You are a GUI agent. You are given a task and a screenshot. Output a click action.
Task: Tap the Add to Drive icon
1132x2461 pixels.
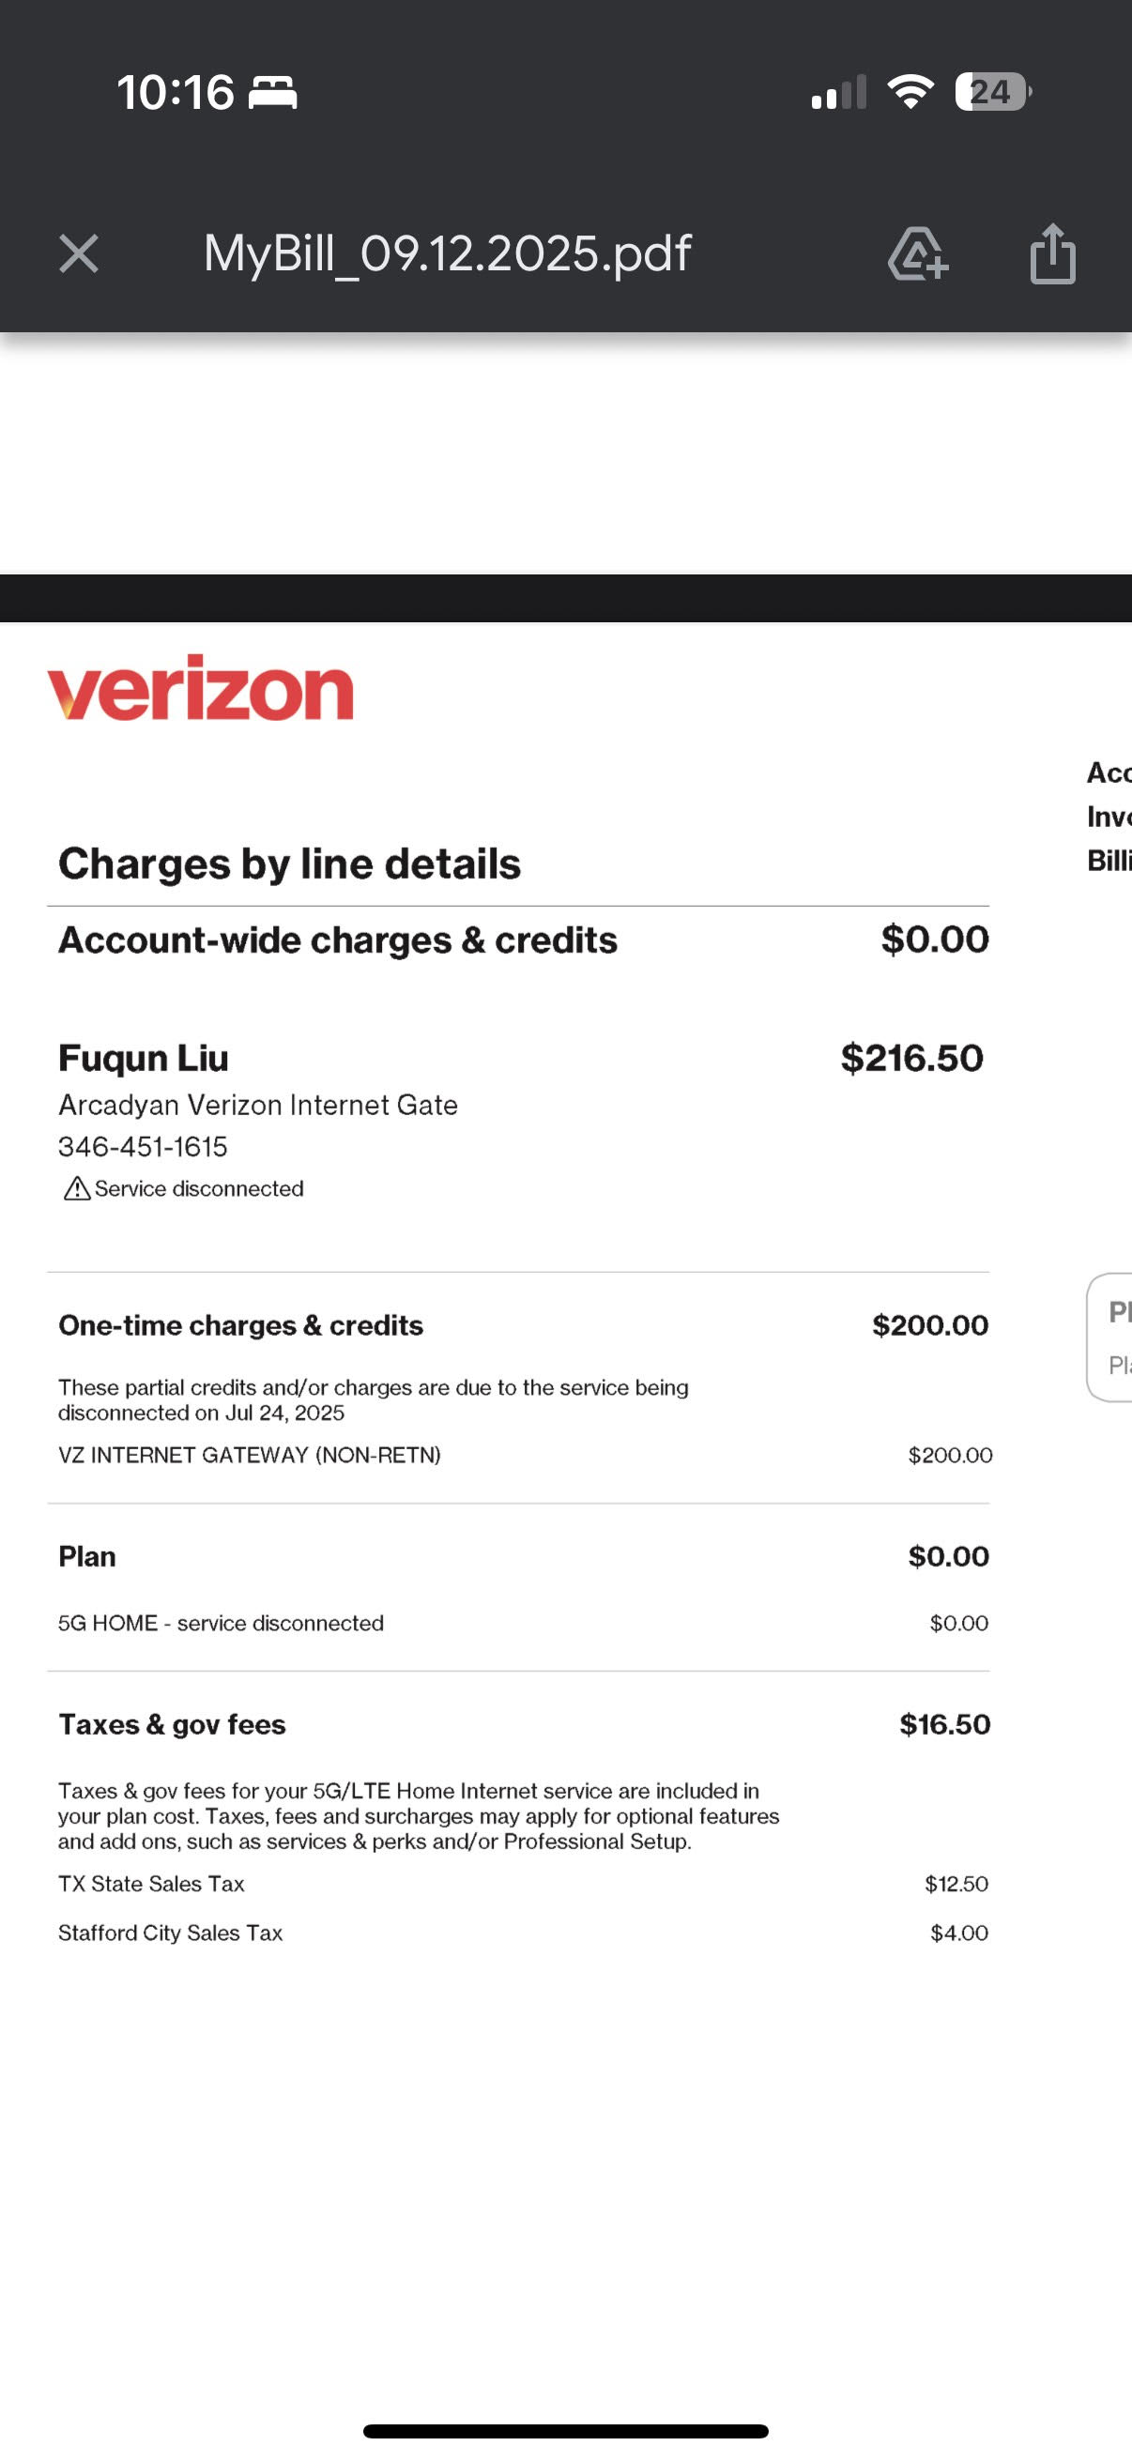[918, 254]
